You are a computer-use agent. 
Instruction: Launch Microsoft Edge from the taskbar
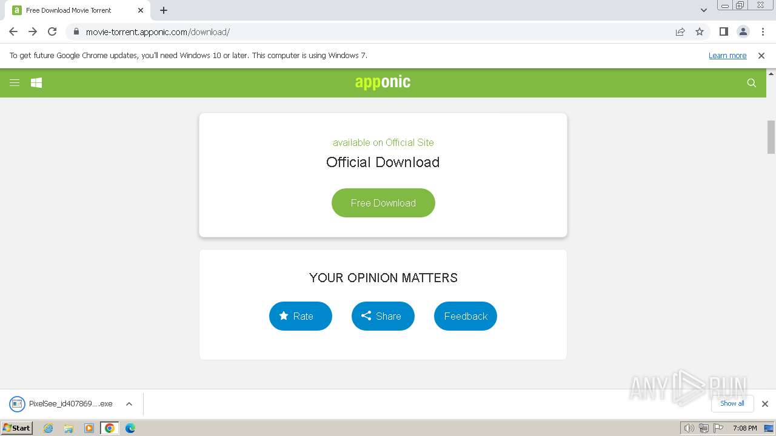[x=130, y=428]
